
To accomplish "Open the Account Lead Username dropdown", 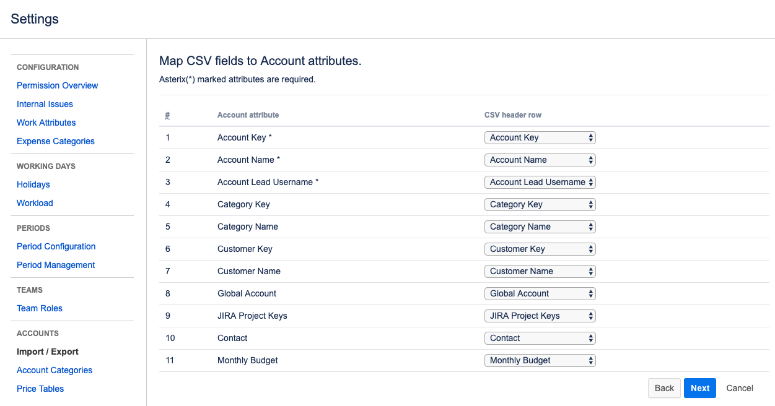I will point(540,182).
